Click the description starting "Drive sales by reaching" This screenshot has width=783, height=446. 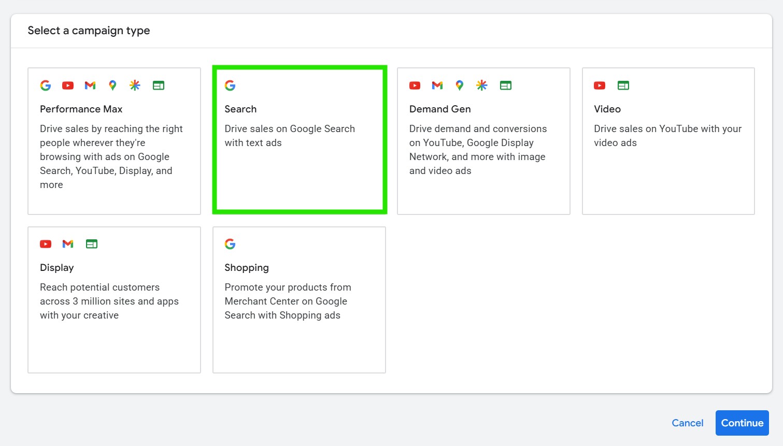coord(111,157)
